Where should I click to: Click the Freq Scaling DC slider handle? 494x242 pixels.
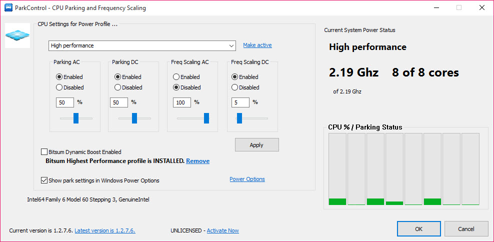(x=239, y=118)
